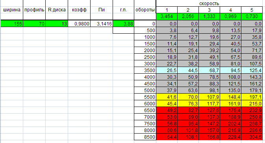Select the fifth gear ratio cell 0,730
The width and height of the screenshot is (265, 143).
tap(252, 16)
